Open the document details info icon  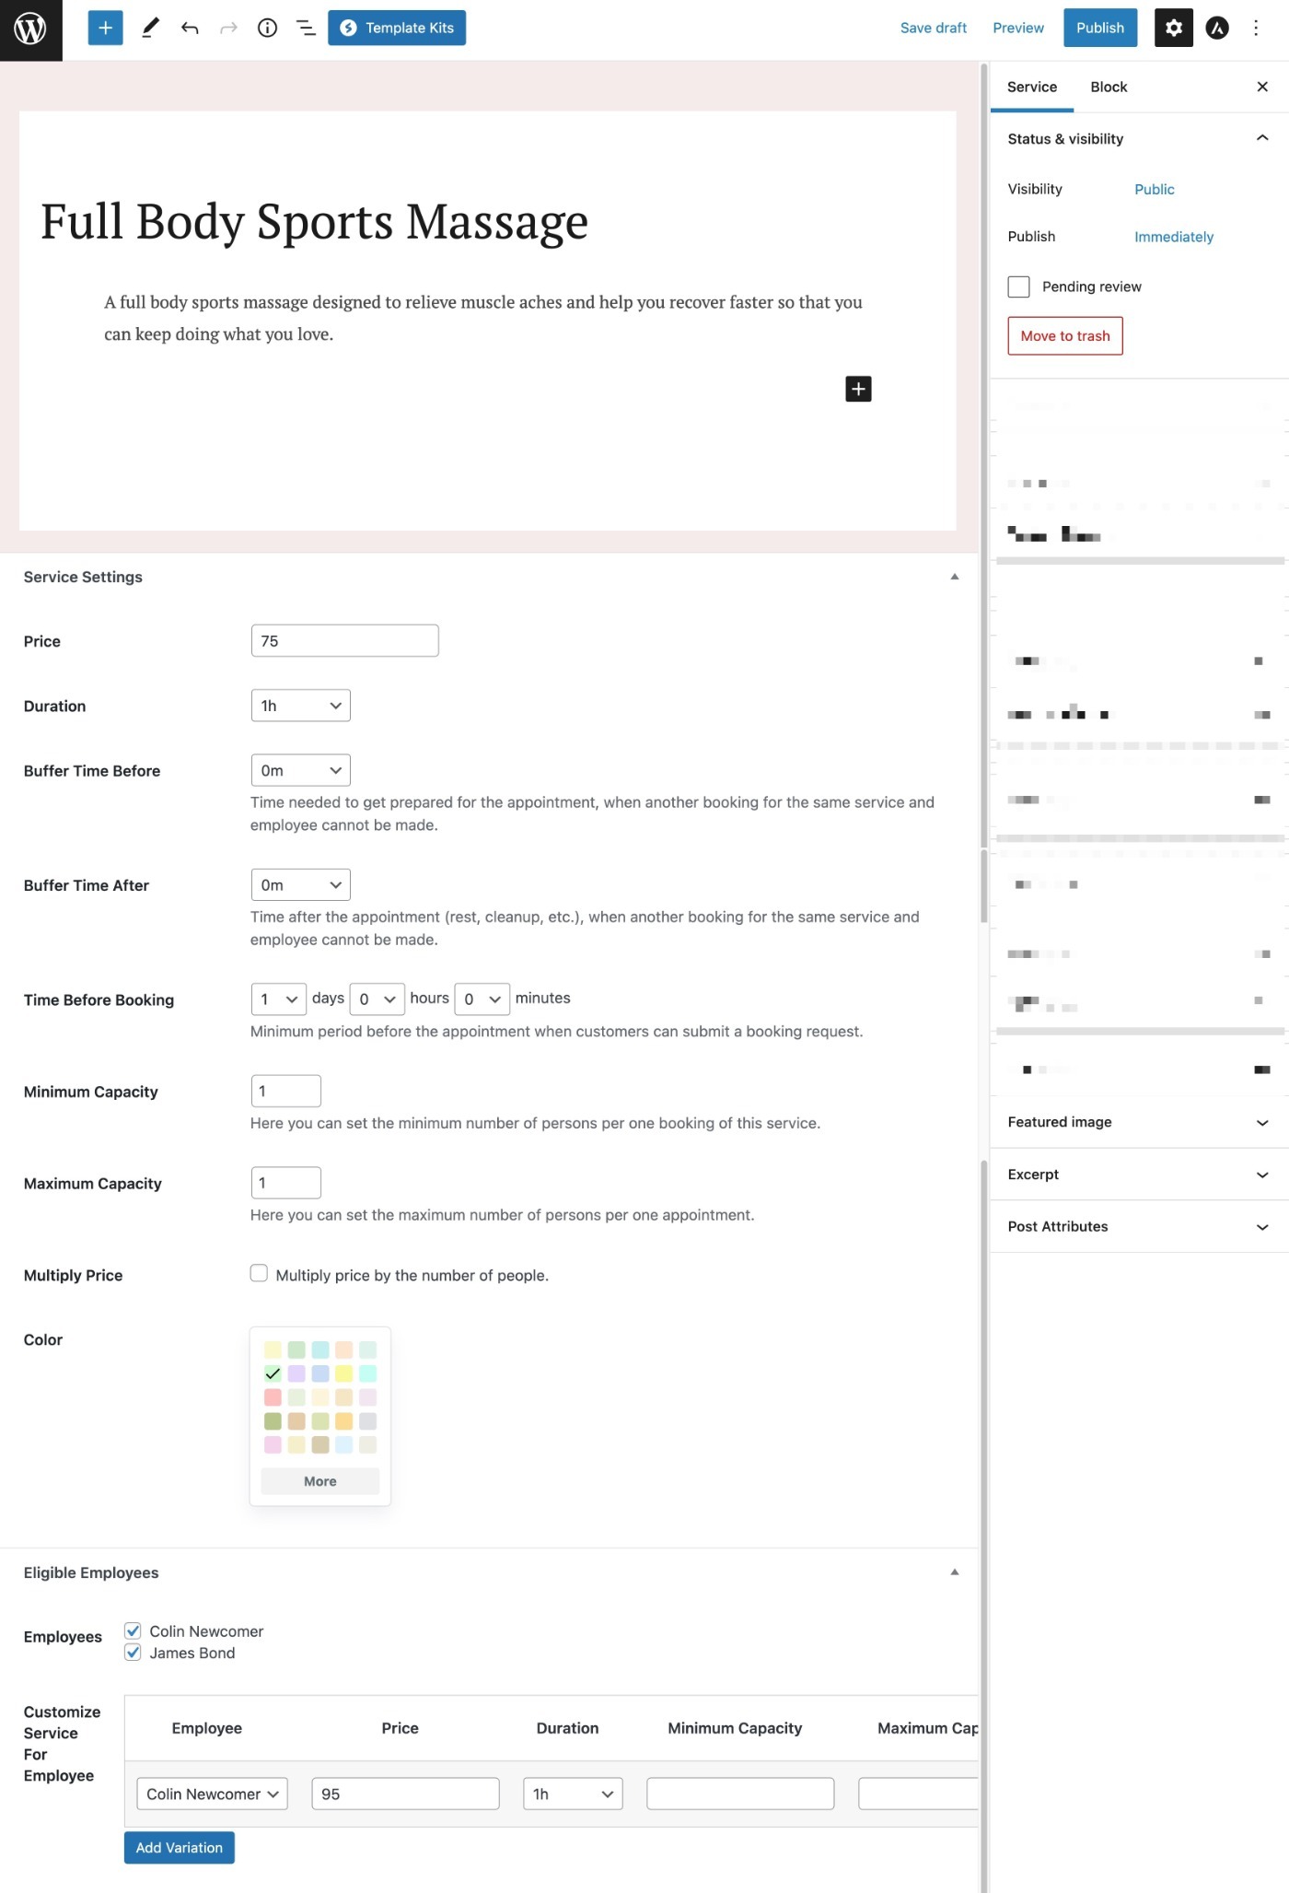point(267,28)
